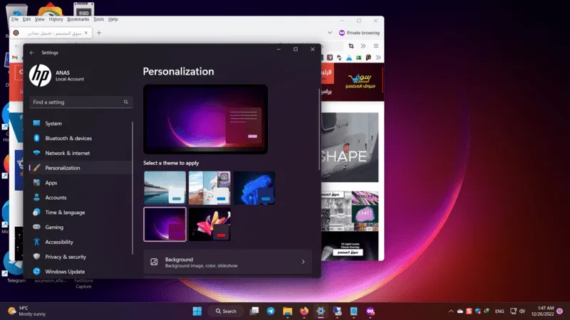Viewport: 570px width, 320px height.
Task: Open a new tab in Firefox
Action: (x=99, y=33)
